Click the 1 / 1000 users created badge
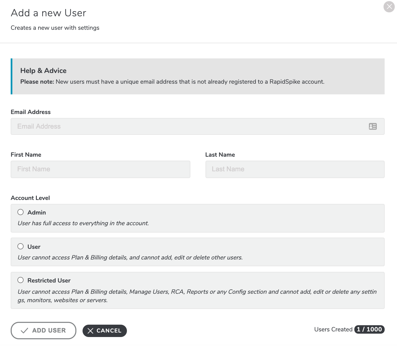 (x=369, y=329)
